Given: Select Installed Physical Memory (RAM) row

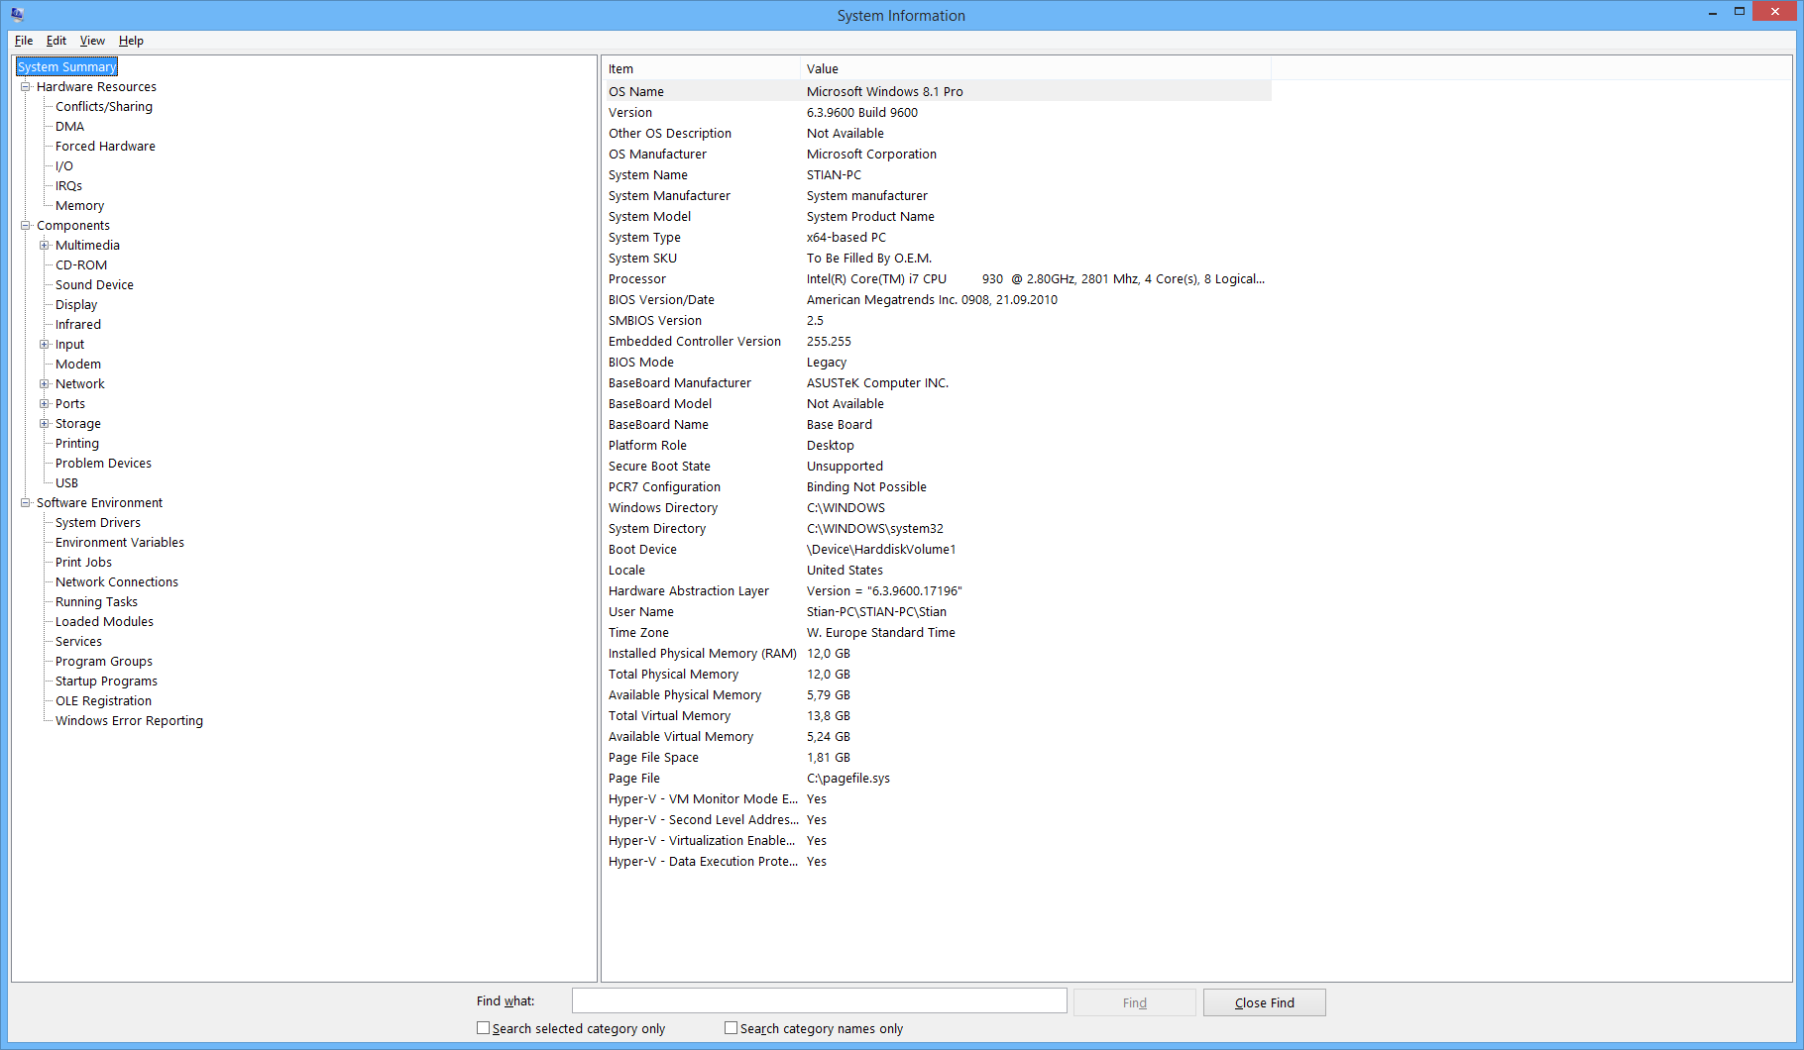Looking at the screenshot, I should (937, 654).
